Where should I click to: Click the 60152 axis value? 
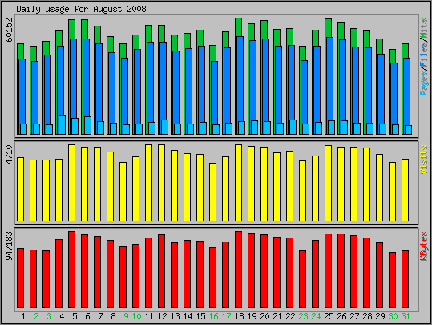tap(9, 30)
